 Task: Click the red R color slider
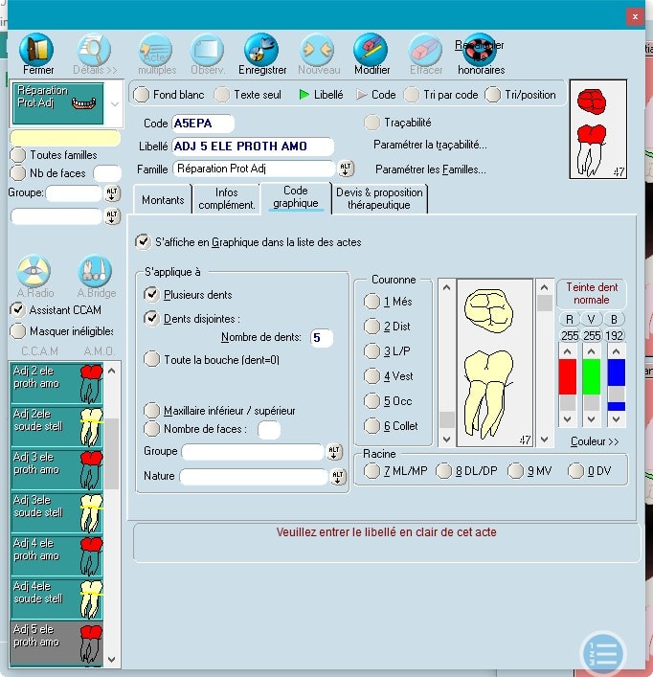click(x=568, y=377)
